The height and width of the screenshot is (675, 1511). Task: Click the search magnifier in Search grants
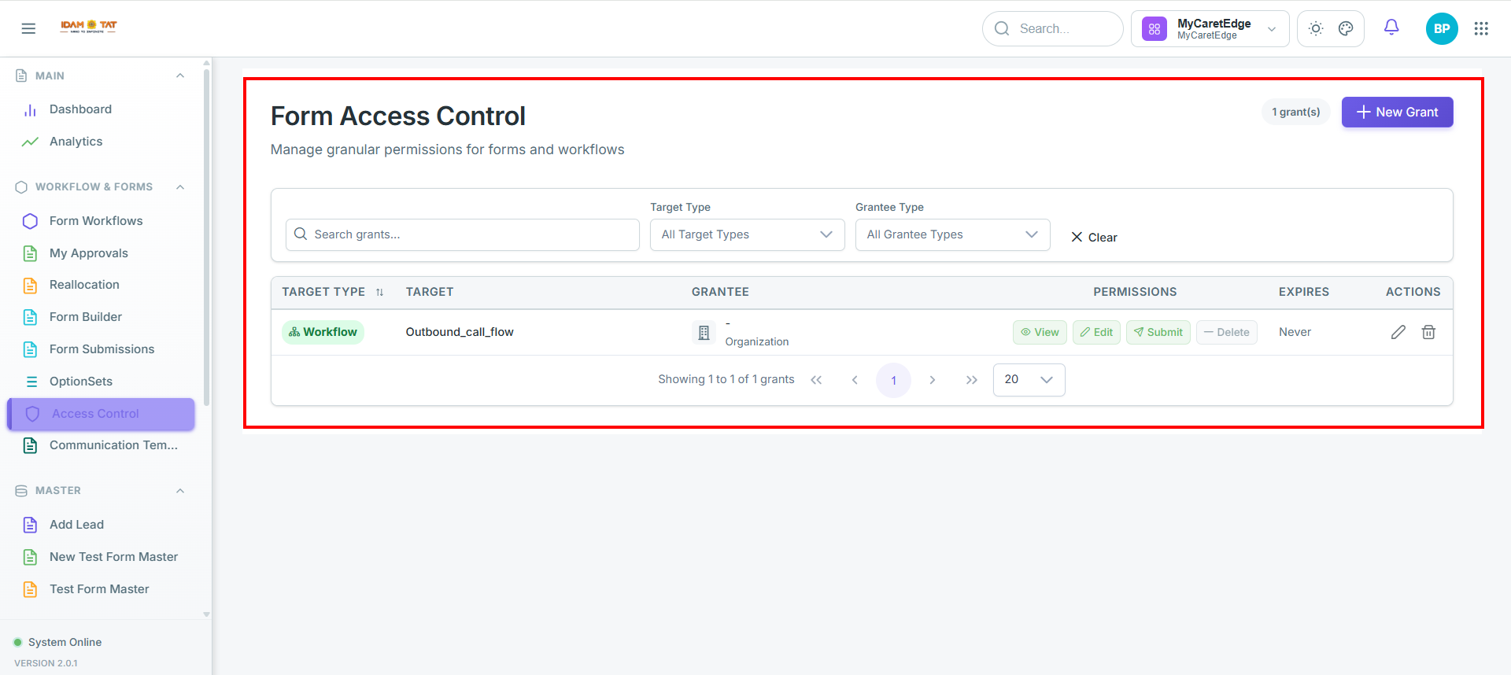pyautogui.click(x=301, y=234)
